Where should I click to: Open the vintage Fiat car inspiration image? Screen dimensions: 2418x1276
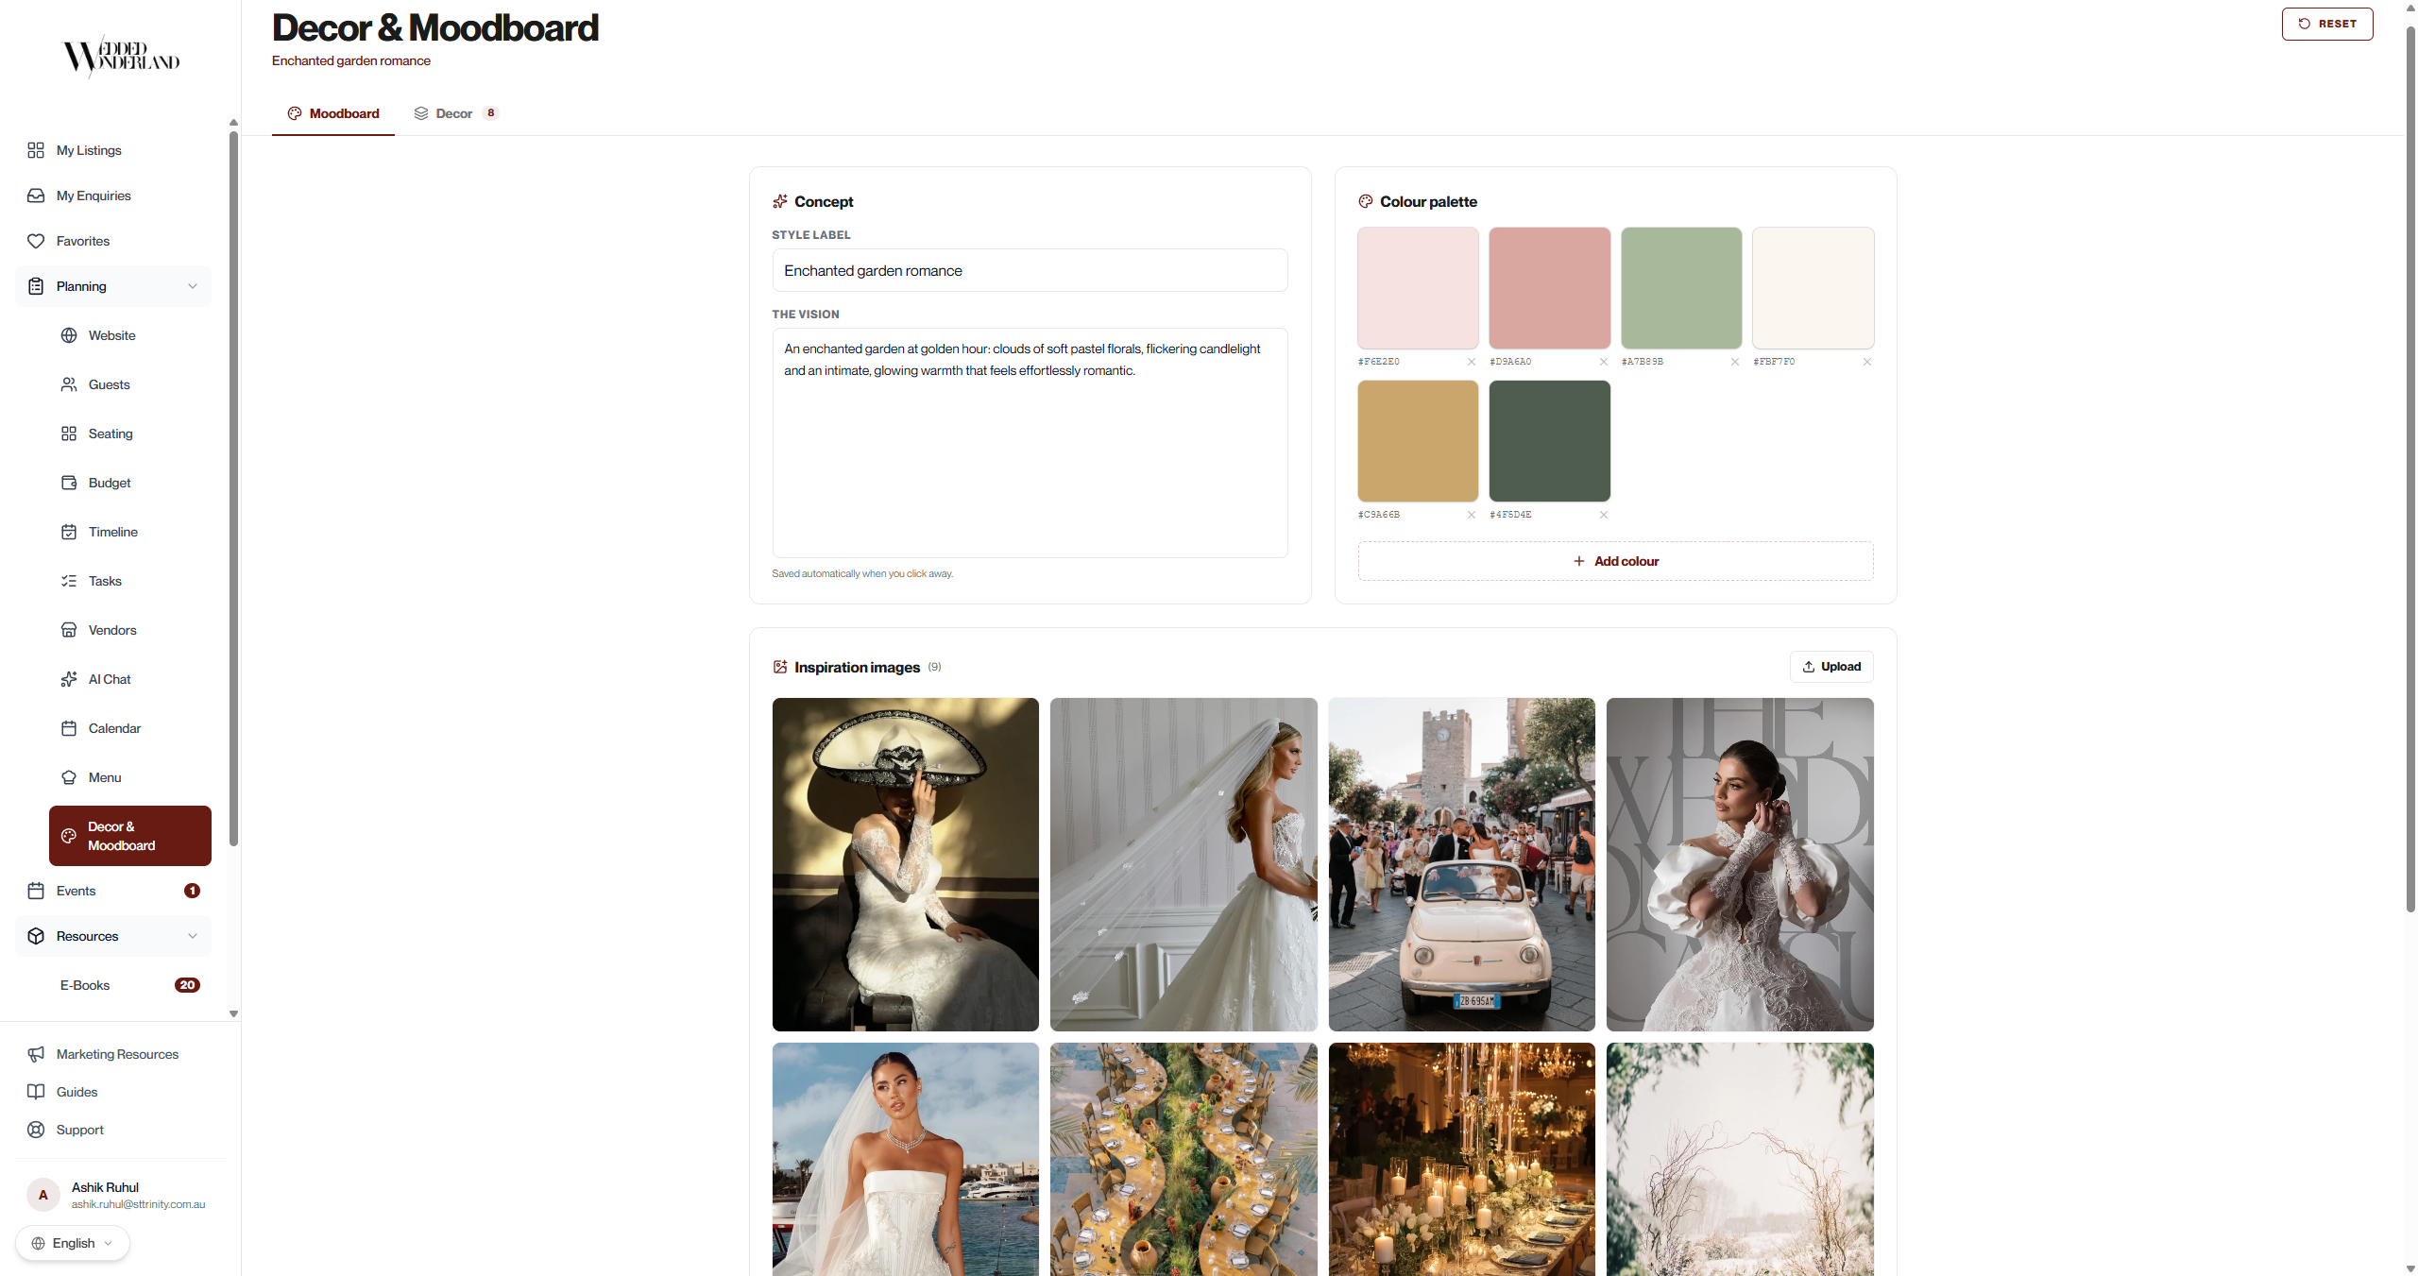(x=1462, y=864)
